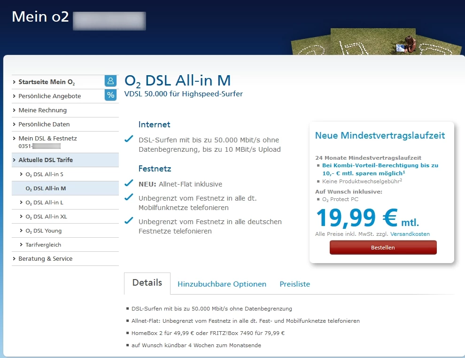Click chevron next to Tarifvergleich
Screen dimensions: 465x358
click(x=21, y=244)
